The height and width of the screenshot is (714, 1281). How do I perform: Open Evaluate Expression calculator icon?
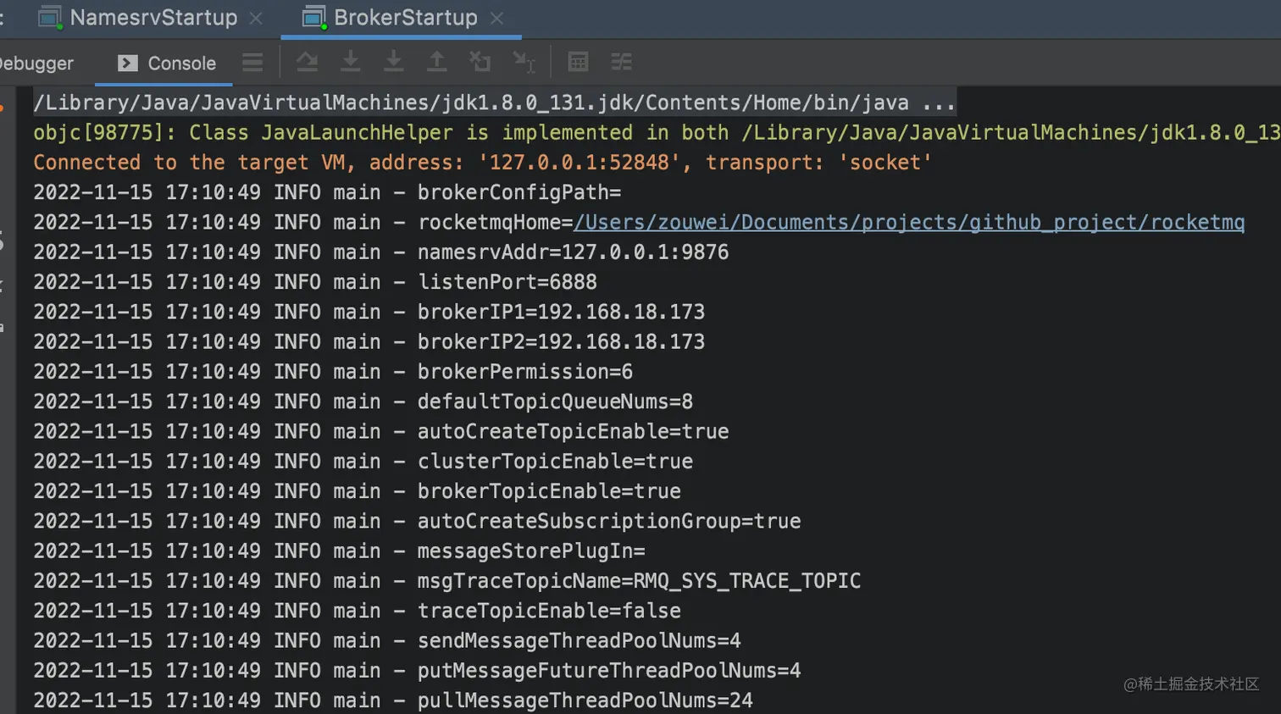tap(578, 62)
